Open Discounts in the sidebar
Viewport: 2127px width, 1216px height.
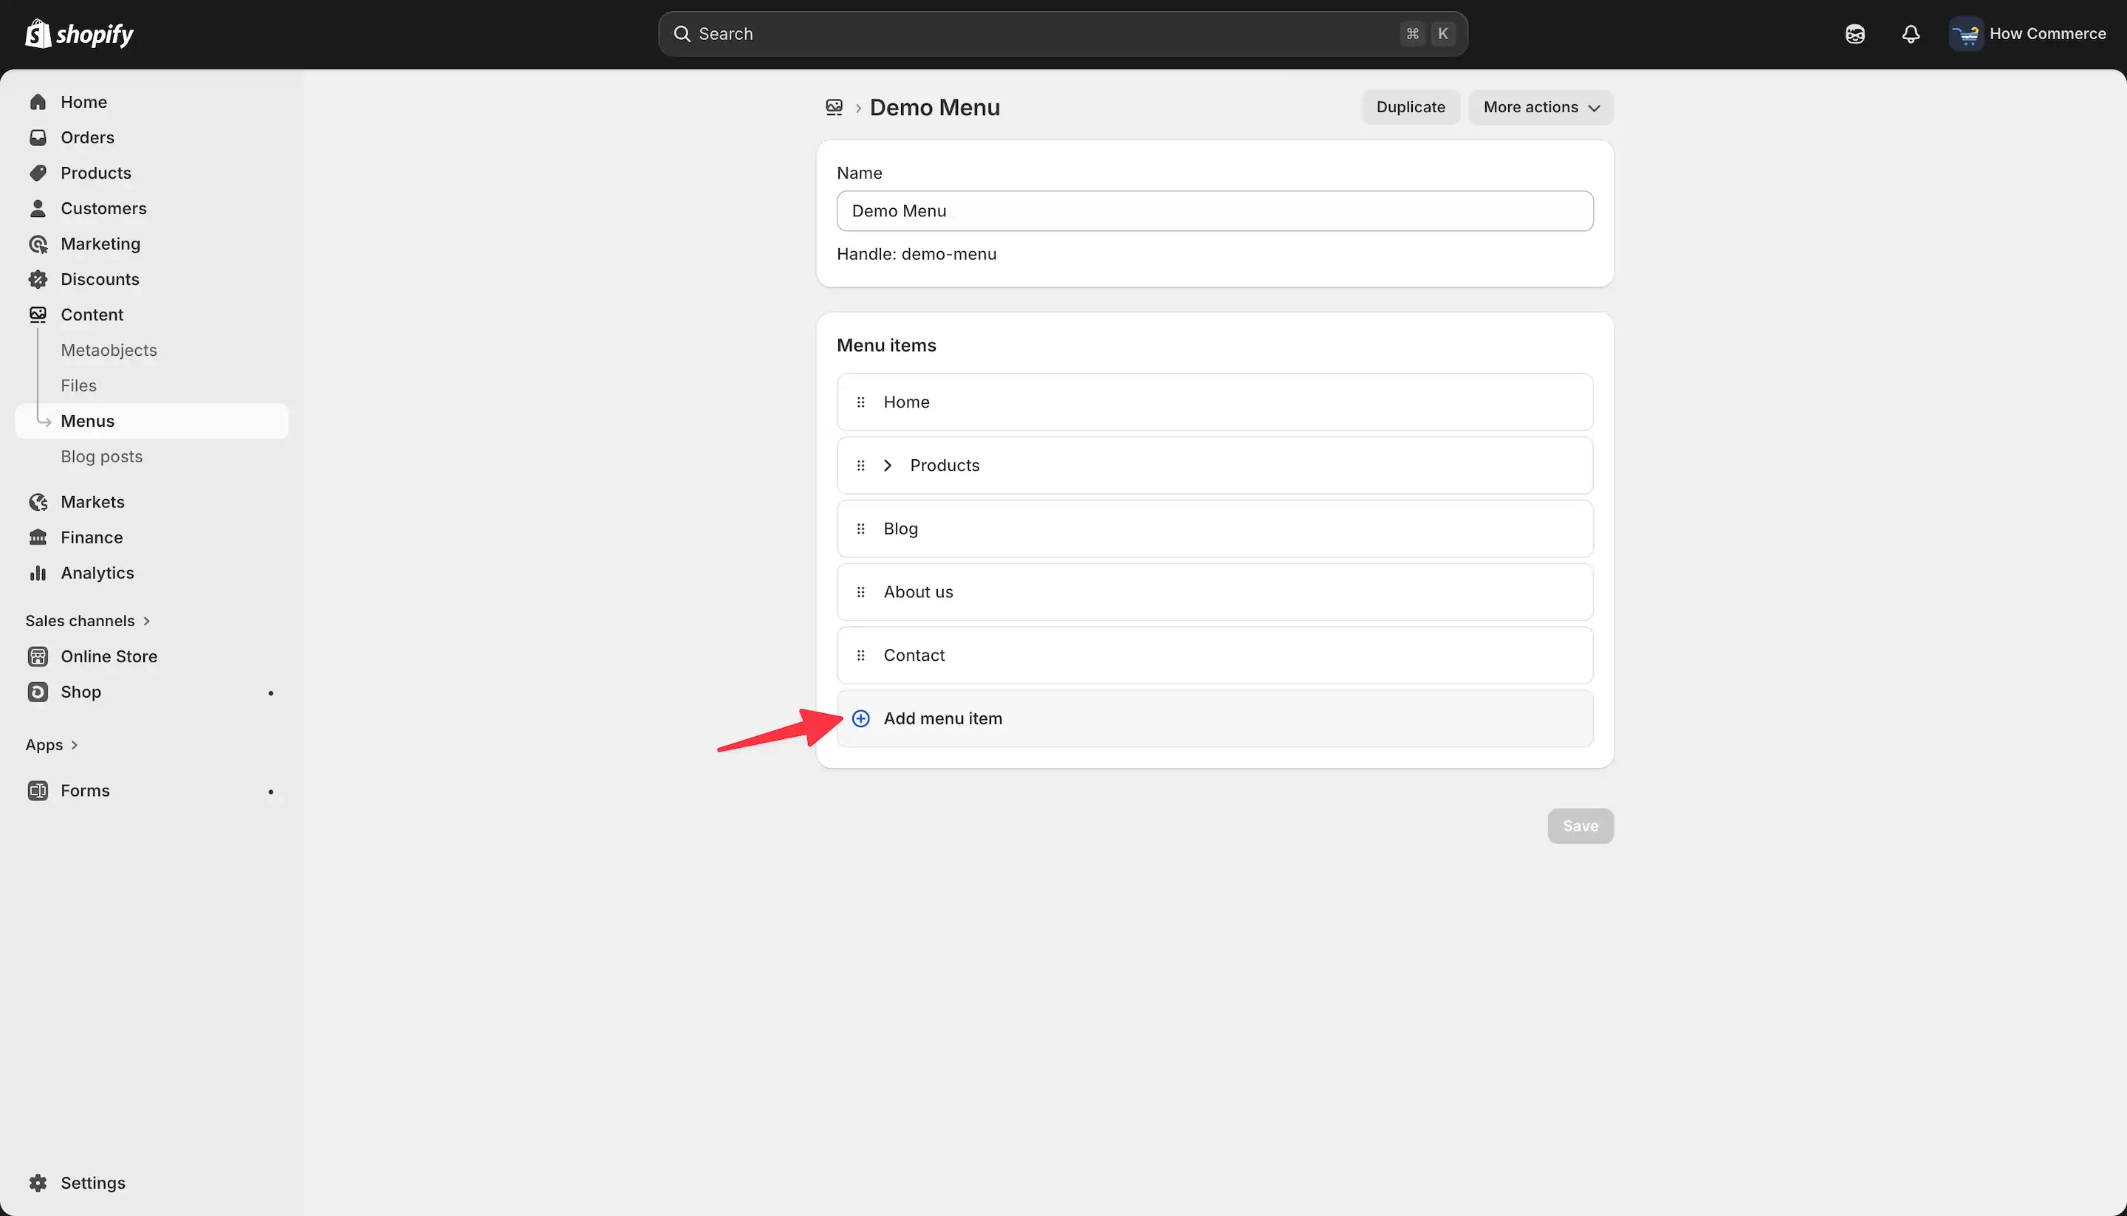(100, 279)
